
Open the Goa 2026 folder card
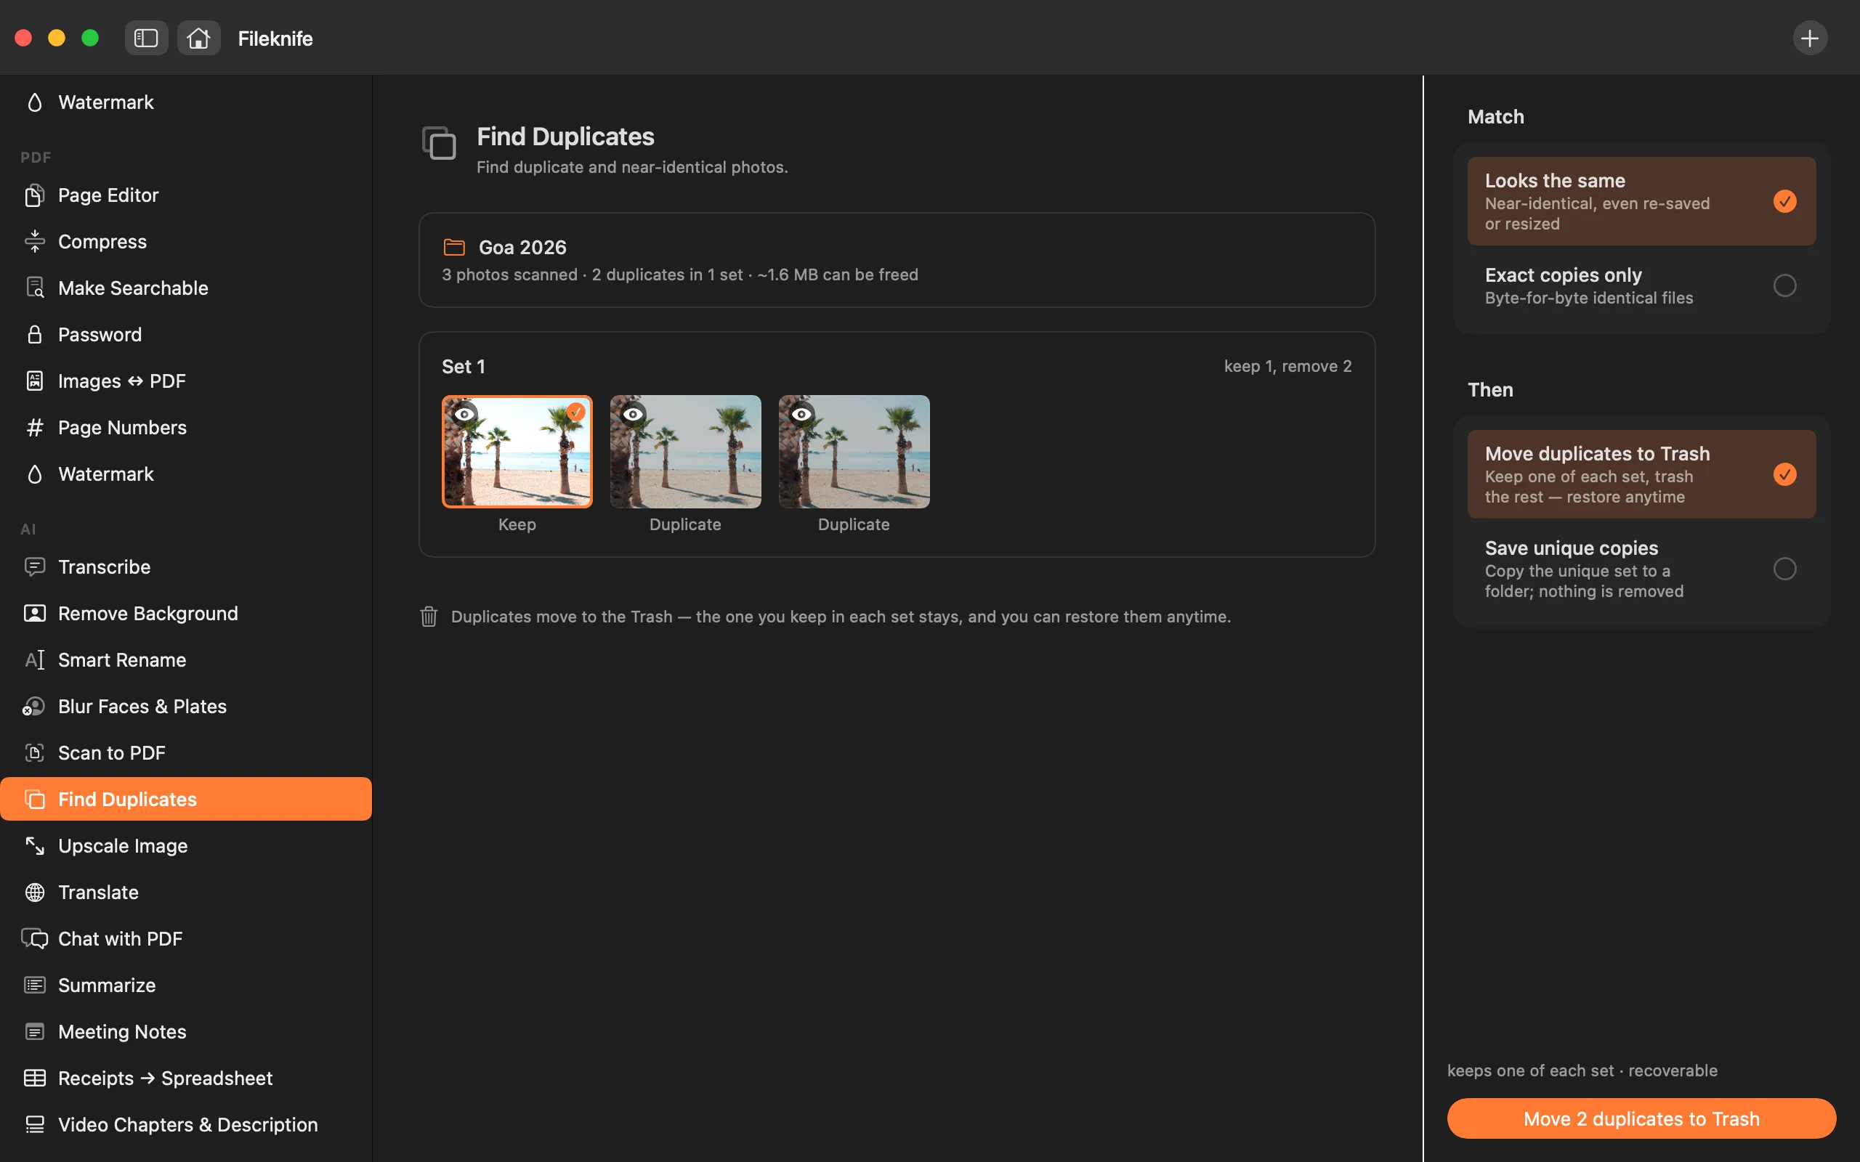pos(897,260)
